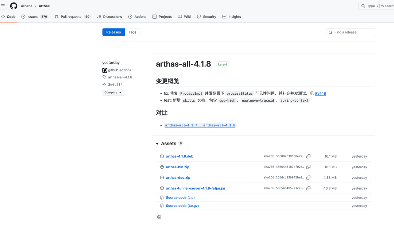
Task: Focus the Find a release field
Action: click(x=351, y=32)
